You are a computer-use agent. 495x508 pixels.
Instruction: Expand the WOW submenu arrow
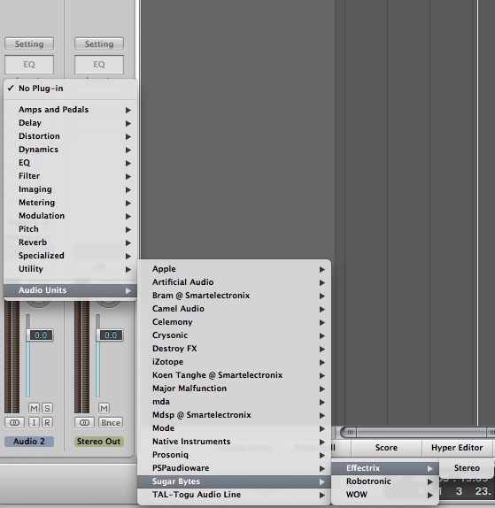429,495
